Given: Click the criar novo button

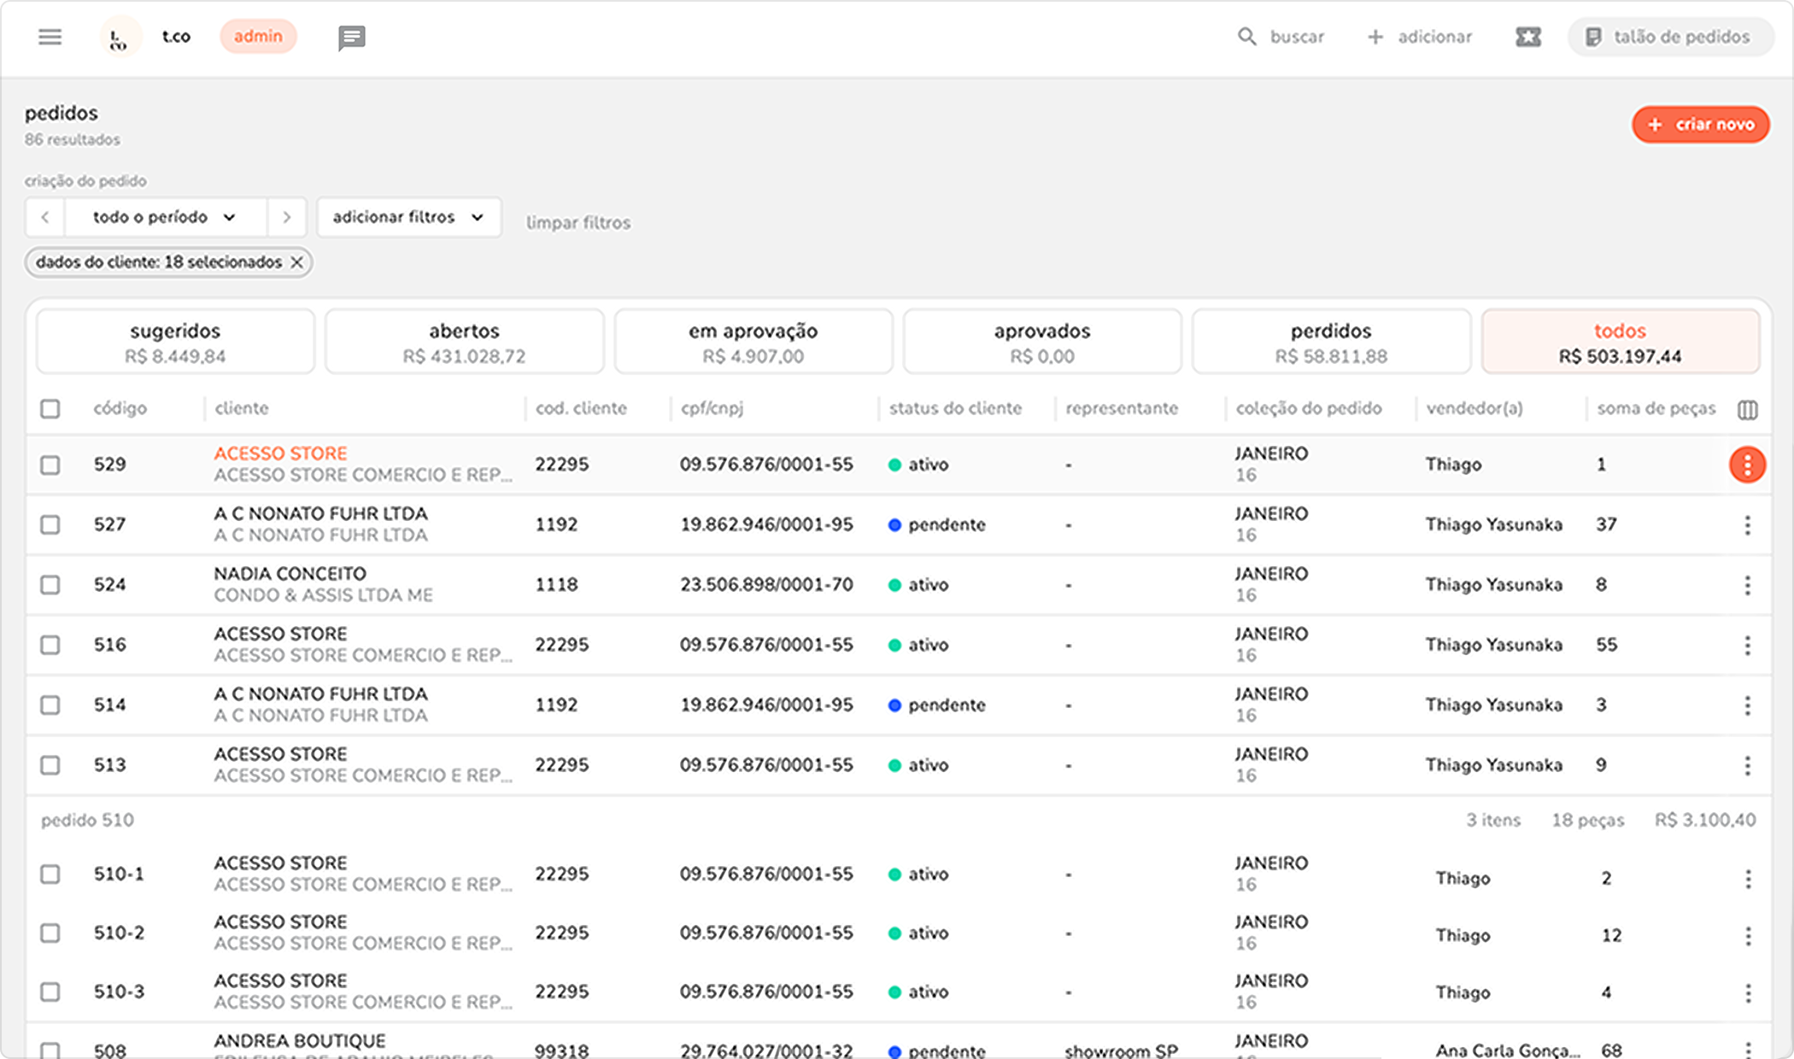Looking at the screenshot, I should (x=1700, y=125).
